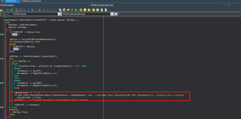Expand chevron before TACBrCedente.SetConta header
The image size is (241, 119).
tap(88, 5)
